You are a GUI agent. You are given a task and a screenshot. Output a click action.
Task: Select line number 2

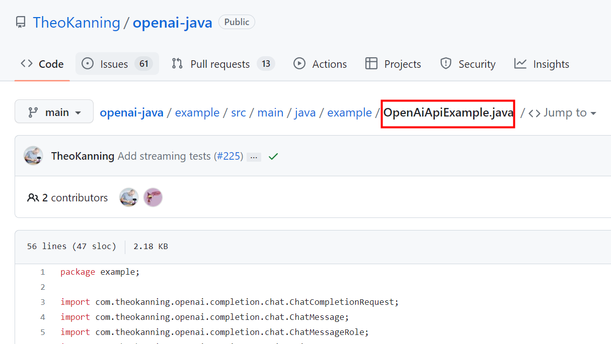[43, 287]
